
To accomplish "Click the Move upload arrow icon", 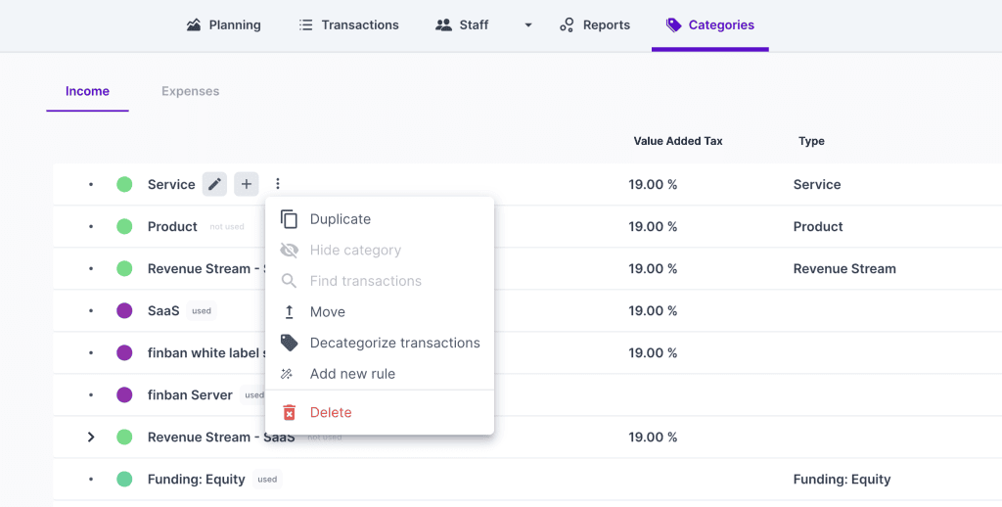I will pyautogui.click(x=289, y=312).
